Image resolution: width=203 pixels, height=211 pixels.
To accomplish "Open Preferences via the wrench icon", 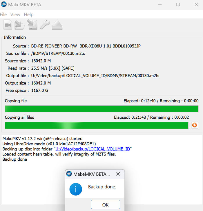I will (45, 25).
